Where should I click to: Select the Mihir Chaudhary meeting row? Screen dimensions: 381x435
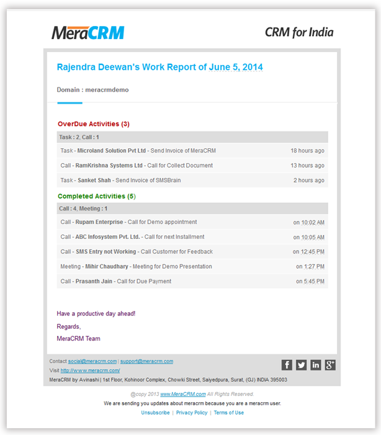(192, 266)
